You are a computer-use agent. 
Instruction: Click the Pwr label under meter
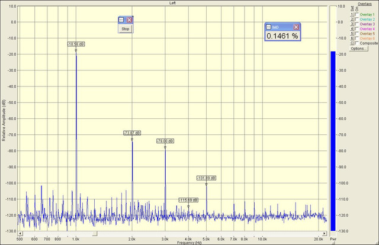(333, 239)
